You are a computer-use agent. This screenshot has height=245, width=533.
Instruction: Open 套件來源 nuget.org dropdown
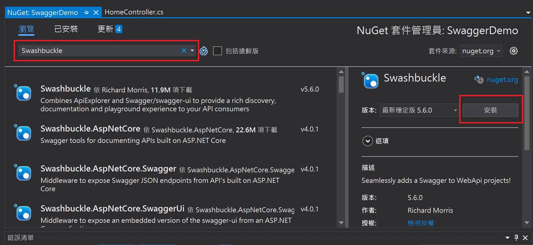481,51
